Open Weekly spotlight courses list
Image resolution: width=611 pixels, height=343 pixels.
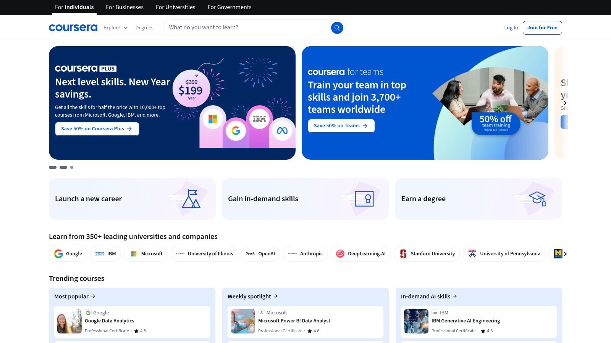tap(253, 297)
